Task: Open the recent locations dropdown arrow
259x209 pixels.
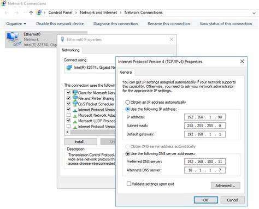Action: (24, 13)
